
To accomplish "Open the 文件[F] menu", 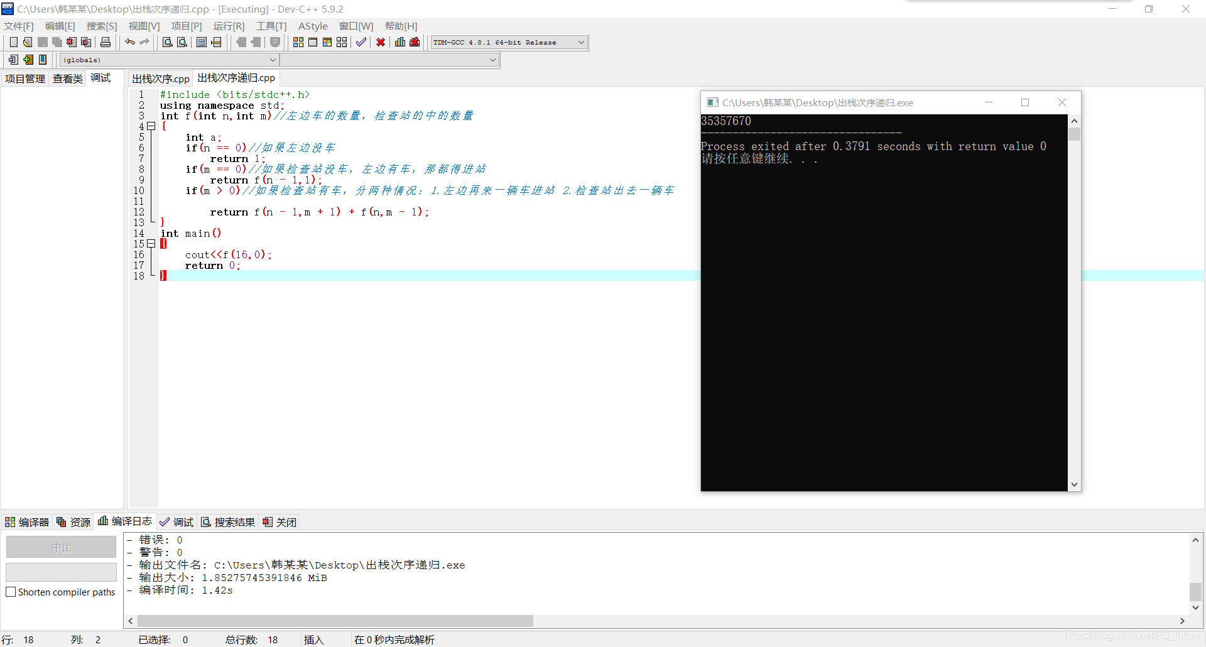I will point(19,26).
